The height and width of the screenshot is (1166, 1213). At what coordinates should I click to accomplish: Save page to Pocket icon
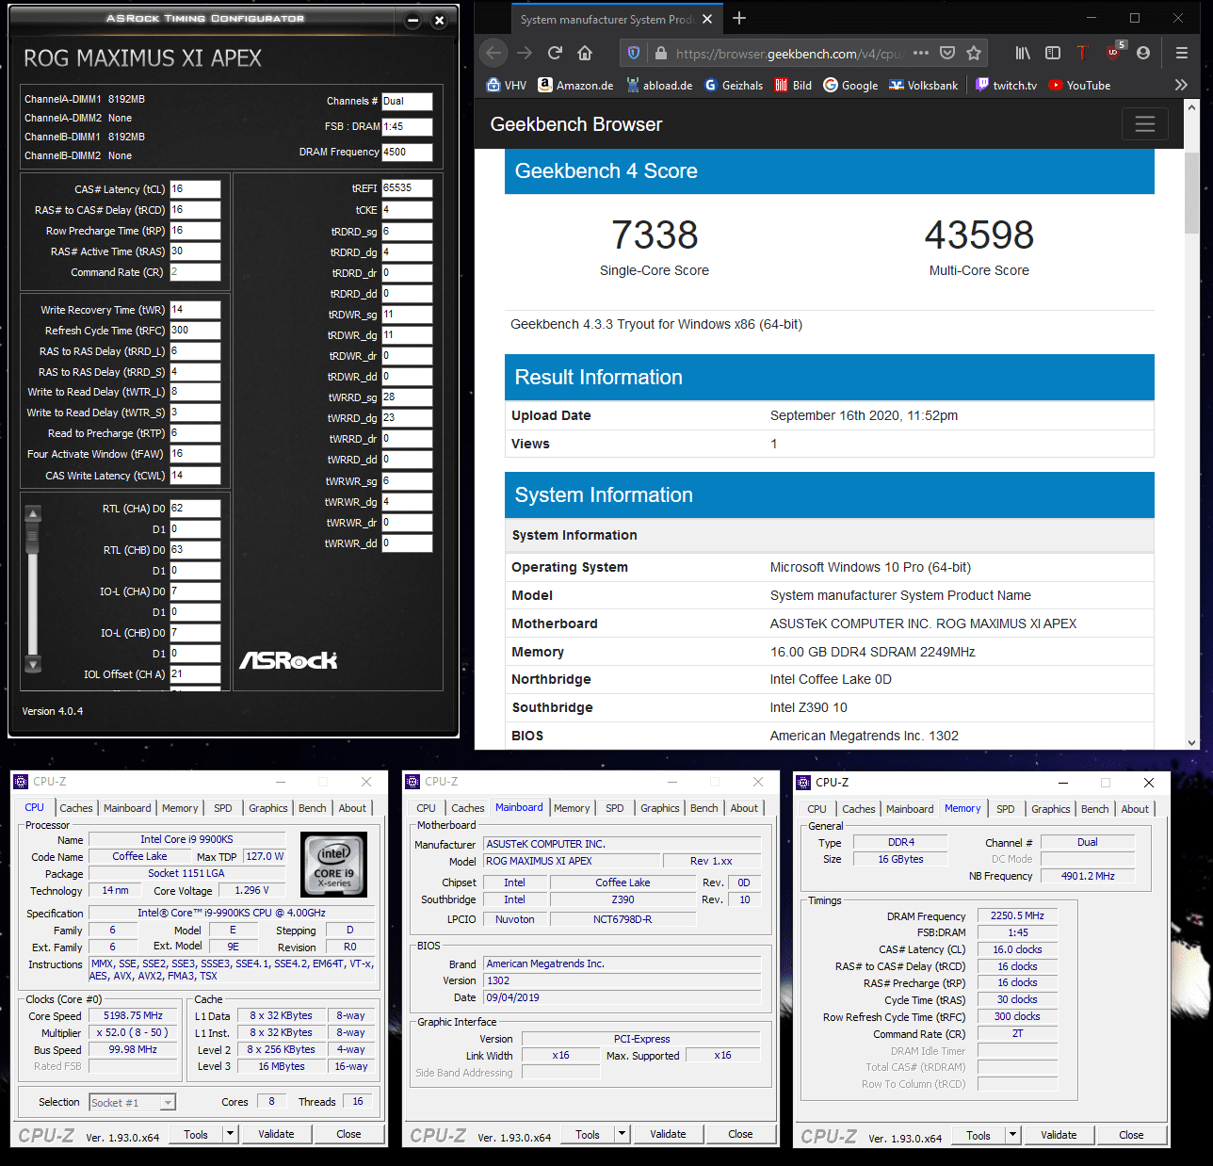tap(947, 53)
